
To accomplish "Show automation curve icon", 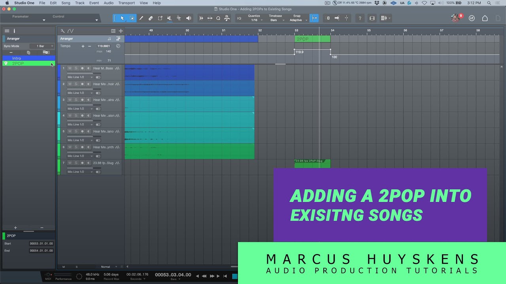I will [70, 31].
